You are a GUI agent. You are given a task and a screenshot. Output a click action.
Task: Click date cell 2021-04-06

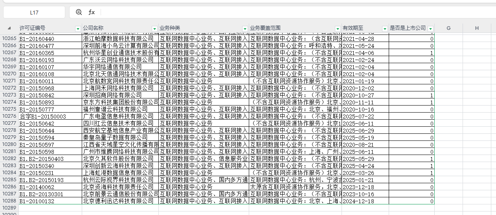point(365,53)
